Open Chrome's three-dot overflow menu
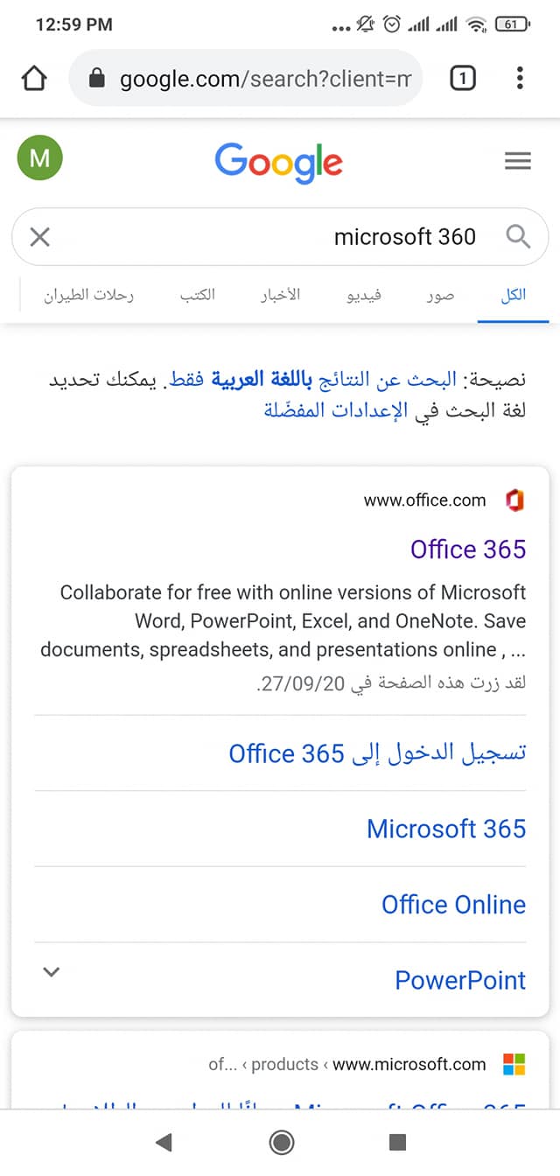 pyautogui.click(x=520, y=79)
